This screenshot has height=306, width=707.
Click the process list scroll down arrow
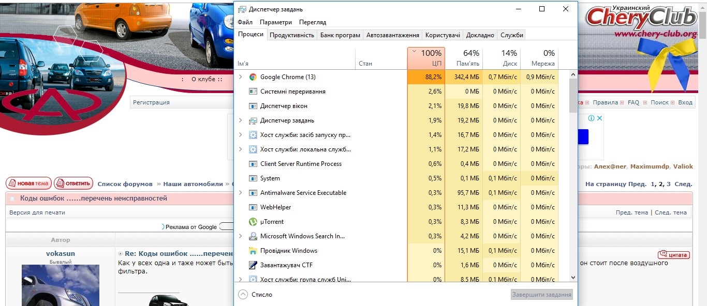(573, 278)
